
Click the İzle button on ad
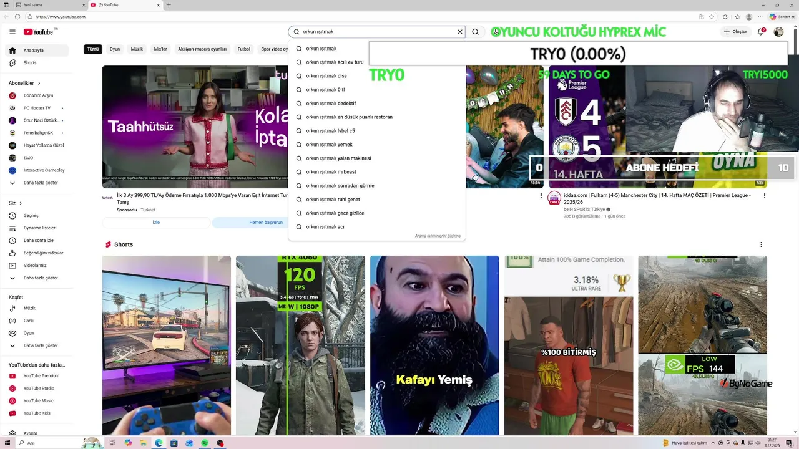156,223
